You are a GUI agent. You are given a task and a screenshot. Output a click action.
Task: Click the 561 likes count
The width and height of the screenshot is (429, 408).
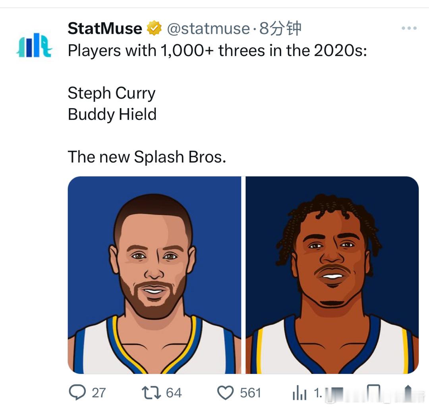click(250, 393)
